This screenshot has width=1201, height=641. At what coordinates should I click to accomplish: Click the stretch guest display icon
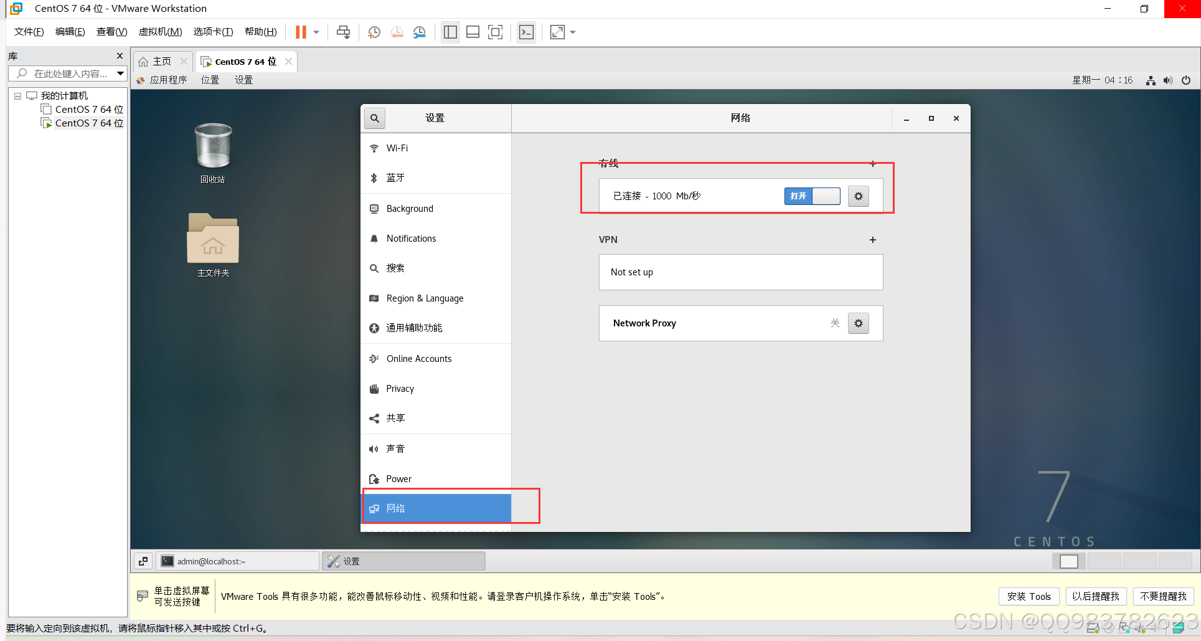coord(557,32)
